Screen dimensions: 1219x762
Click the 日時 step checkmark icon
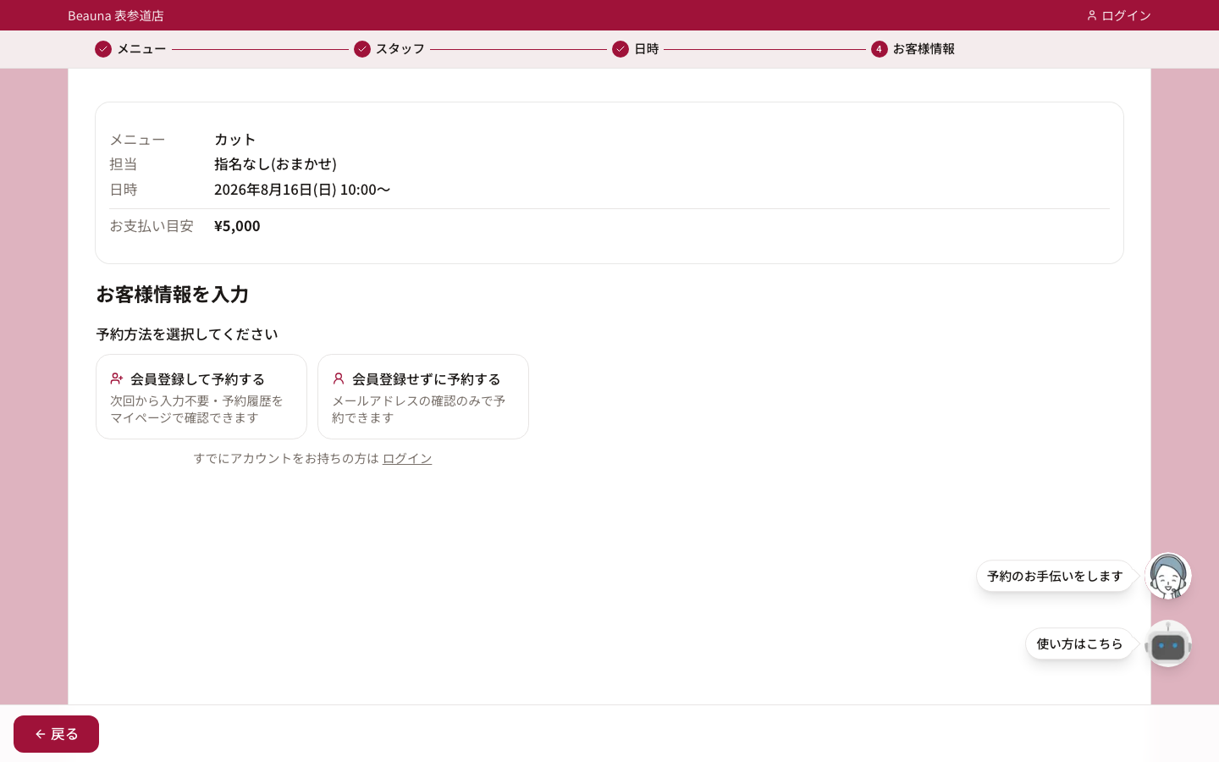(x=621, y=49)
